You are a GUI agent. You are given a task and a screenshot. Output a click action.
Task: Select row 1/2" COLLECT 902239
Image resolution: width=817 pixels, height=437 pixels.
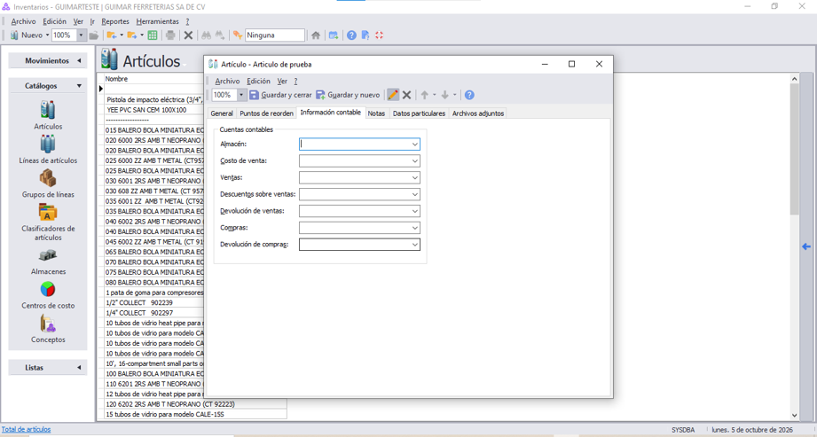[153, 302]
